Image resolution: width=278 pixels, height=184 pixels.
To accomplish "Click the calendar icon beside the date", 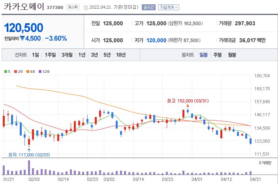I will coord(86,7).
